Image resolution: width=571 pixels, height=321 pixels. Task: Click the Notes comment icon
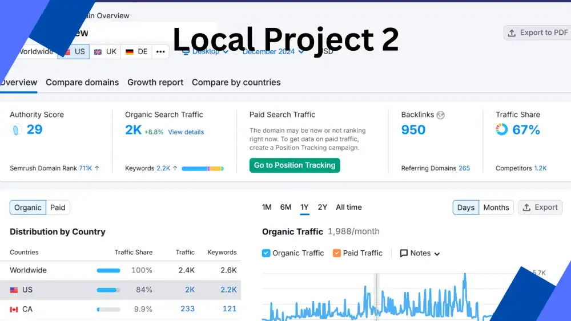[x=404, y=253]
